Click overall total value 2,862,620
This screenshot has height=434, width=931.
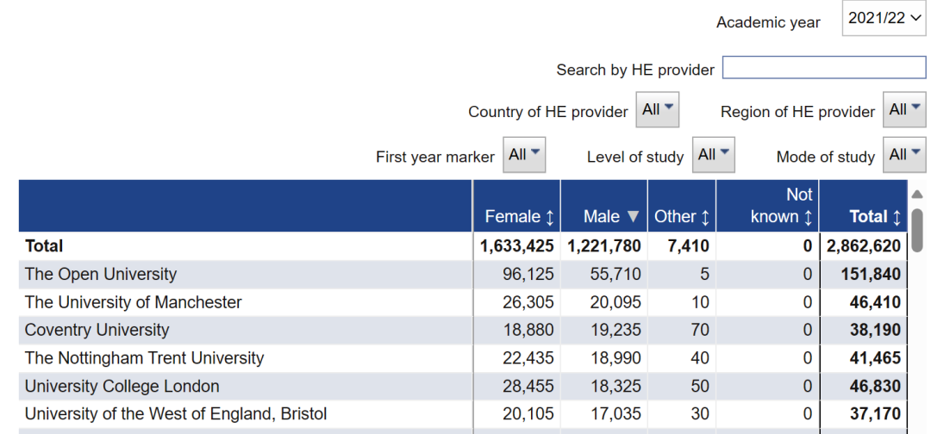pyautogui.click(x=863, y=246)
